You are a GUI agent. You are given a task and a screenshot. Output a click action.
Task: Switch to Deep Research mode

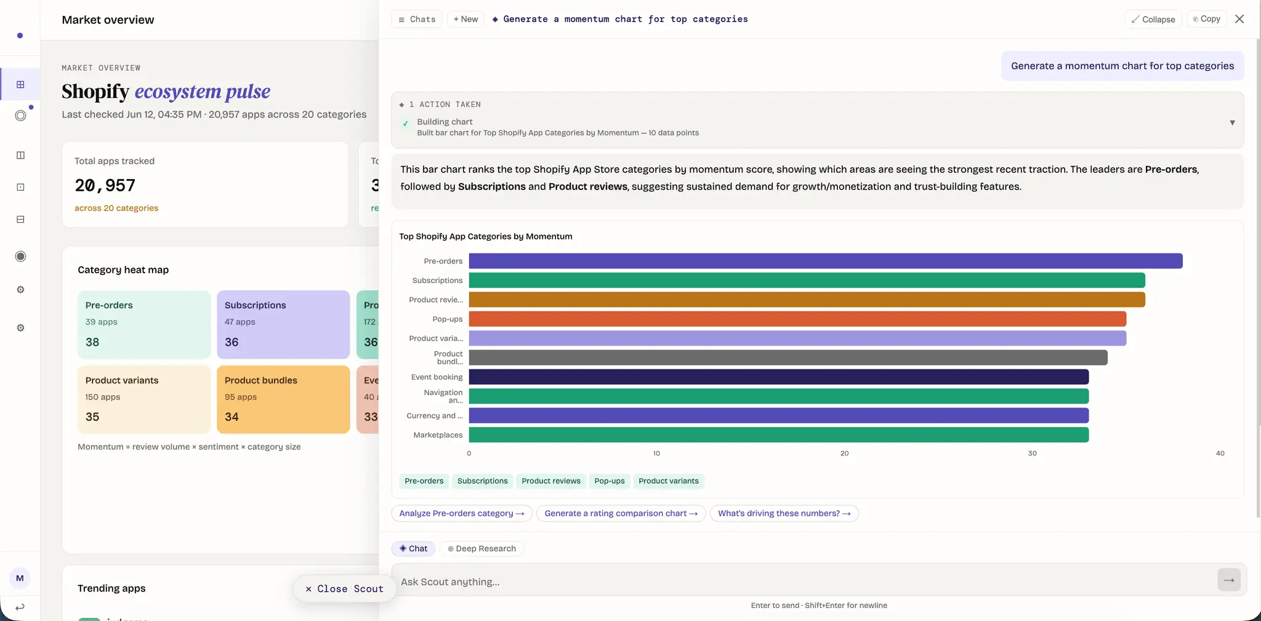[x=481, y=548]
